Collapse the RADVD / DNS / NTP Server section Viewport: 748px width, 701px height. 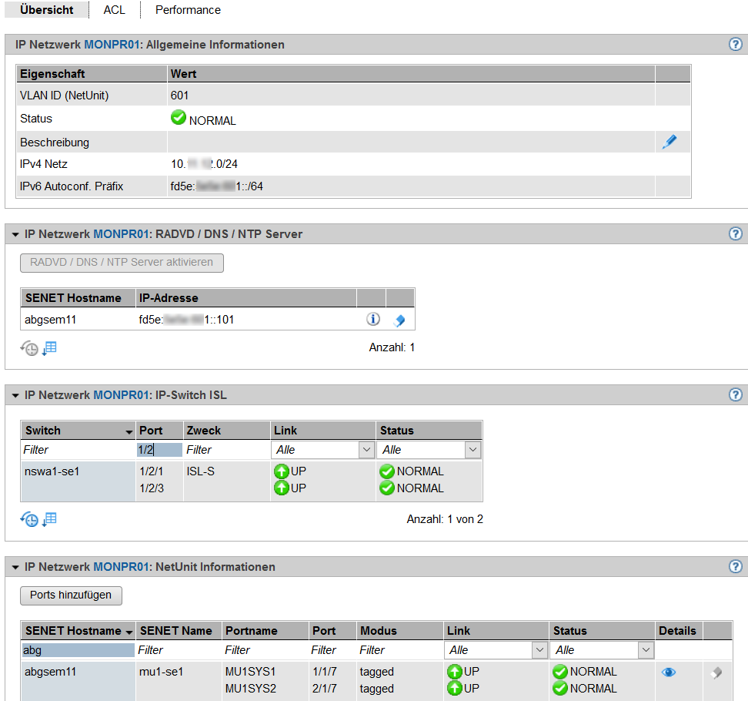[15, 234]
